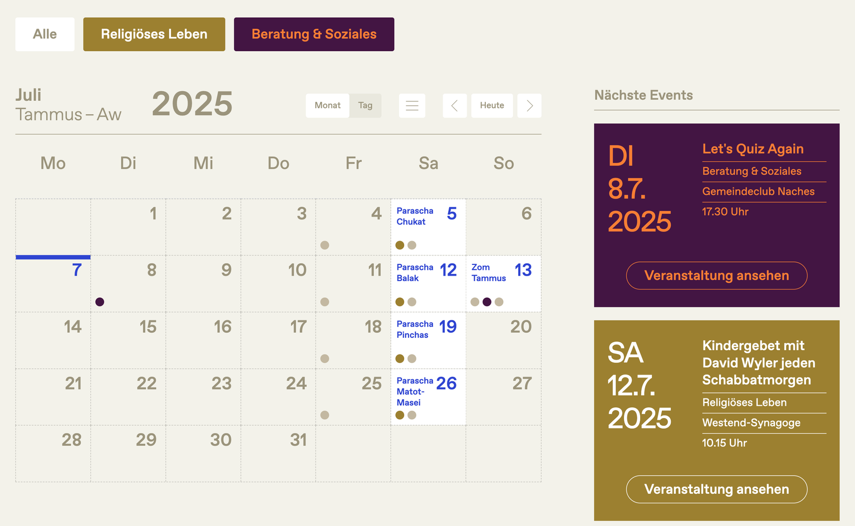This screenshot has width=855, height=526.
Task: Open the list view hamburger icon
Action: coord(412,106)
